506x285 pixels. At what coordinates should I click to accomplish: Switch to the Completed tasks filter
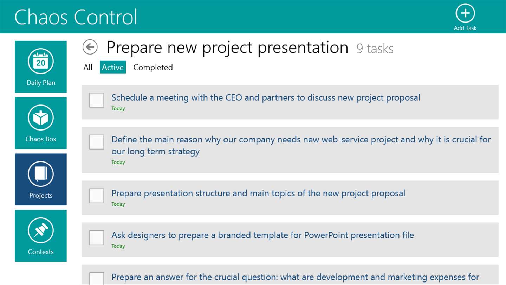(153, 67)
